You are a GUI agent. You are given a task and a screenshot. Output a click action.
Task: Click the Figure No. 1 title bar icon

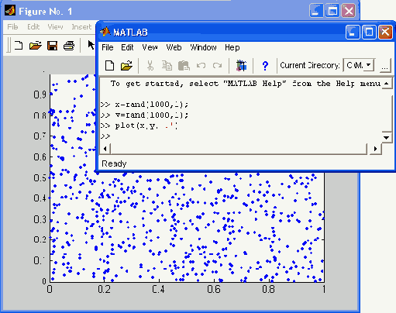10,11
